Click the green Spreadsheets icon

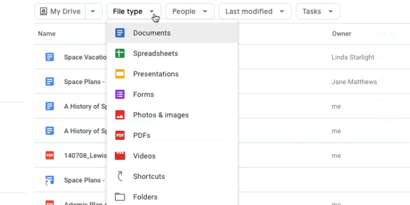(120, 54)
